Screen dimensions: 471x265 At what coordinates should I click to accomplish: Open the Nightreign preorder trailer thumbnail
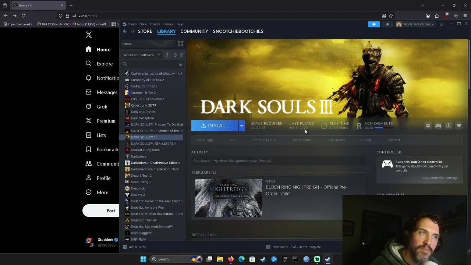(x=229, y=198)
